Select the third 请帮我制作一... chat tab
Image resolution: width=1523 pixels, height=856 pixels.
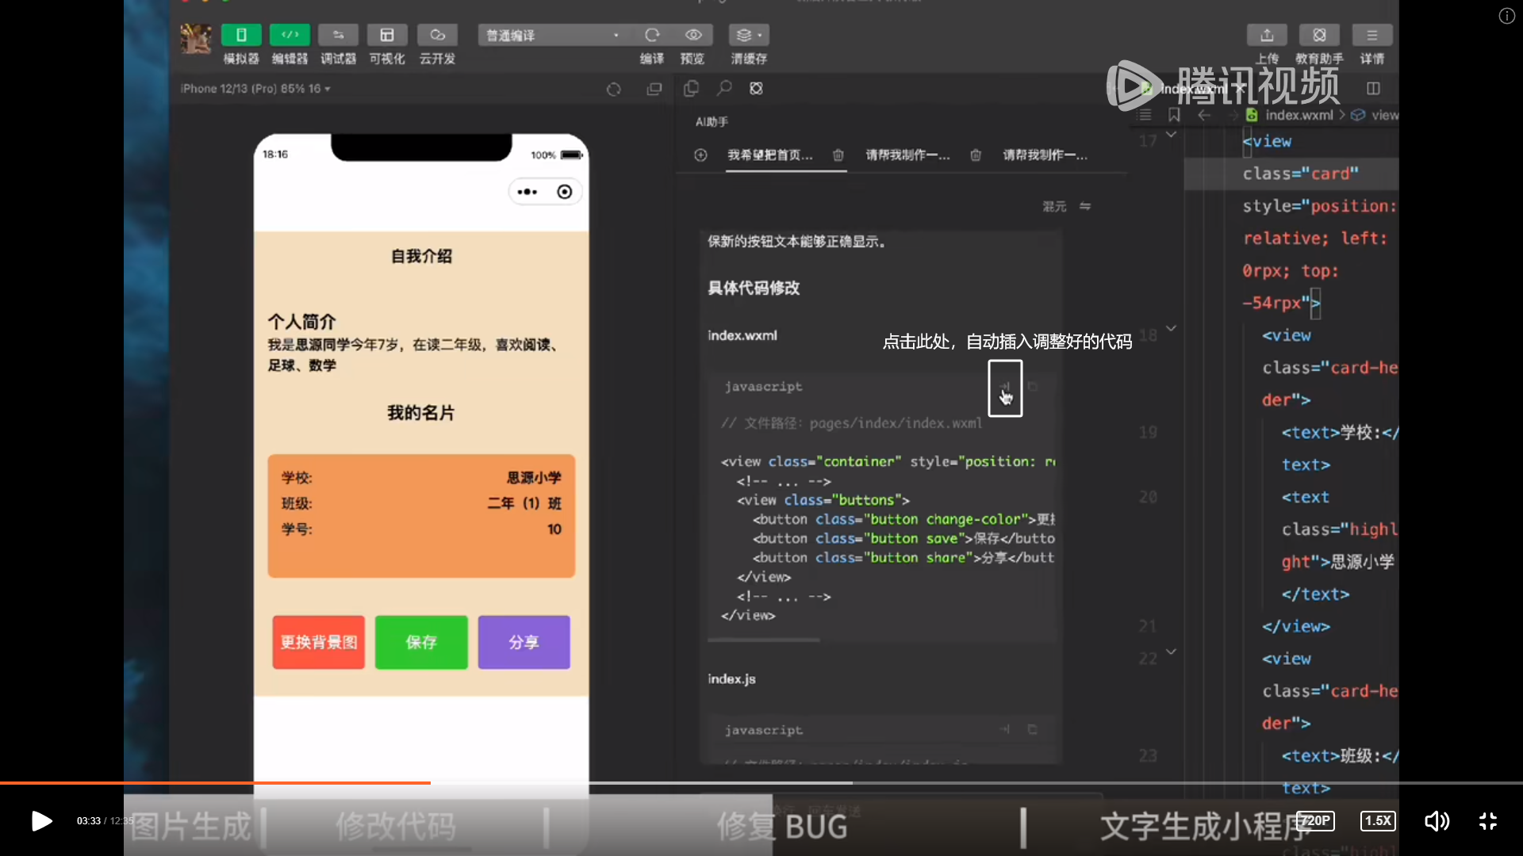(x=1045, y=155)
